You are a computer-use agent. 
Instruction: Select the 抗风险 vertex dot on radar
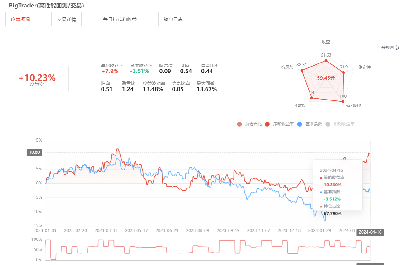point(301,71)
